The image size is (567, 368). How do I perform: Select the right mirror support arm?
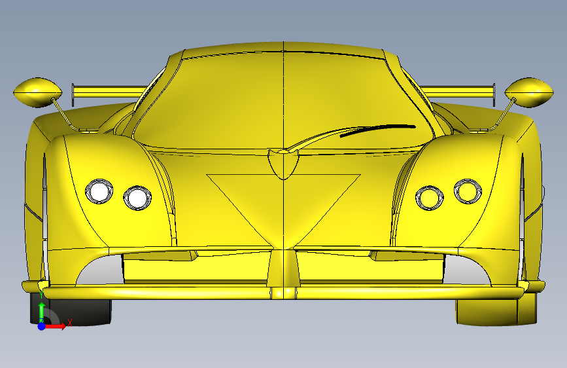click(x=503, y=114)
